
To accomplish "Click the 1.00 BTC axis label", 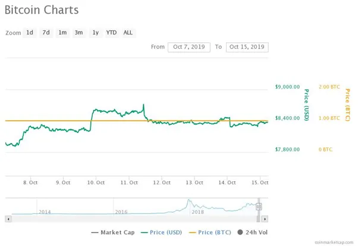I will point(329,118).
